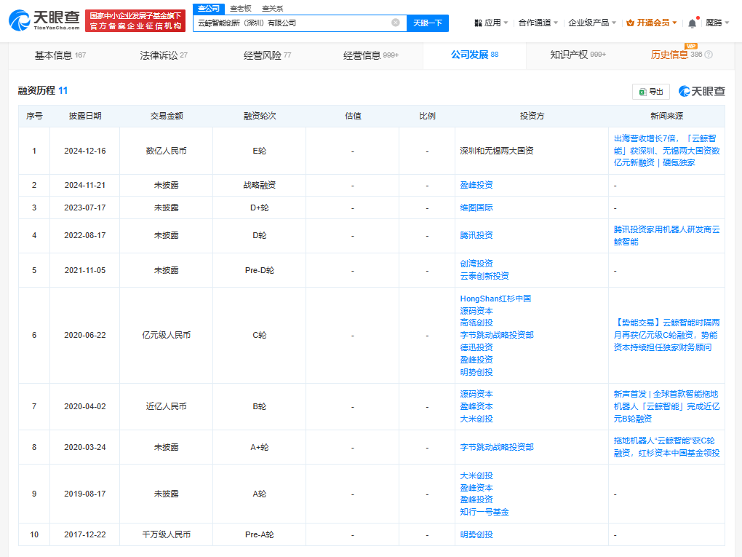
Task: Open the user account 屠晓 dropdown
Action: (x=717, y=23)
